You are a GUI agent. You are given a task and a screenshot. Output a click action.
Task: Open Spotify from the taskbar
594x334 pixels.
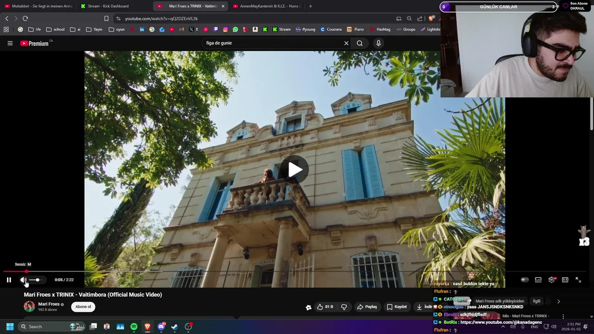(134, 327)
